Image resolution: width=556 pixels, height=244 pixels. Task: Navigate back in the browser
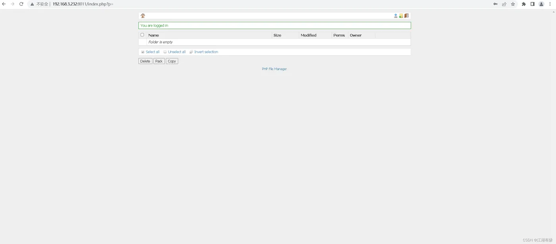(4, 4)
